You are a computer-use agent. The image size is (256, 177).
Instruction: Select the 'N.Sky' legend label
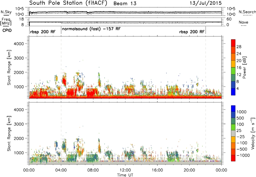tap(6, 12)
